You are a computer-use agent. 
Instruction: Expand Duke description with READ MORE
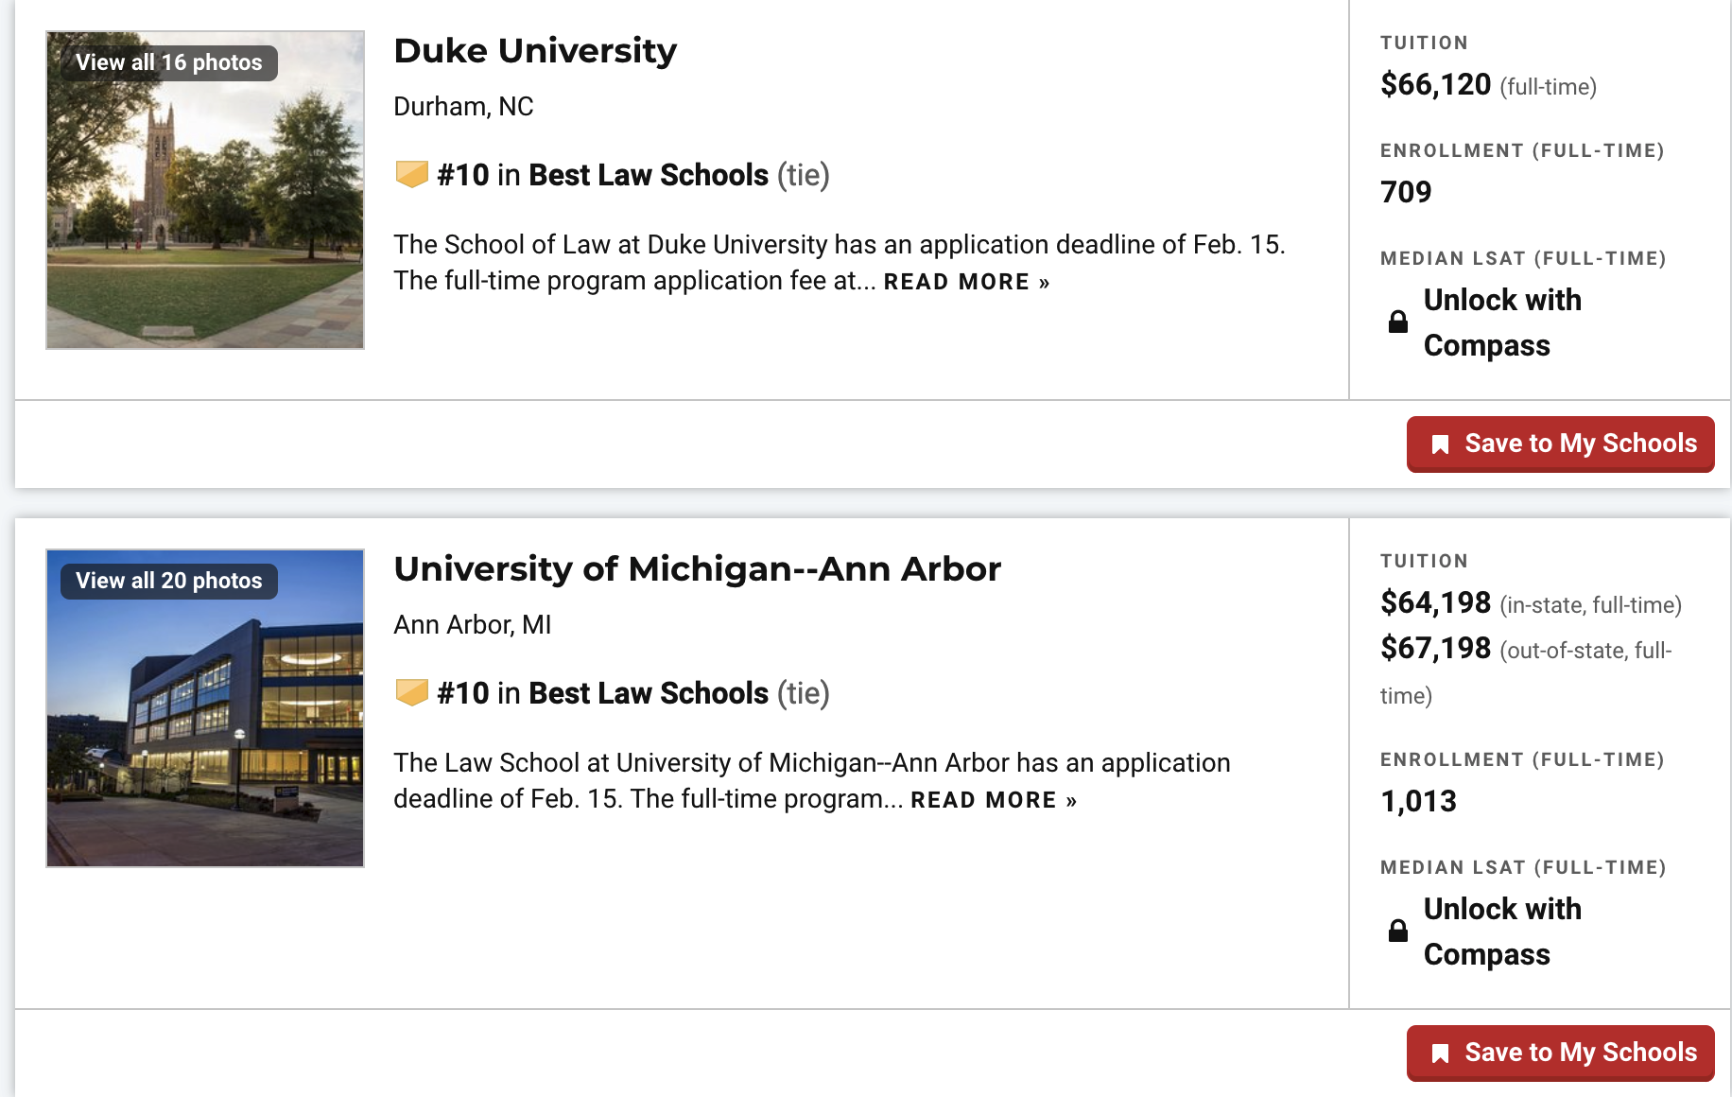point(966,282)
